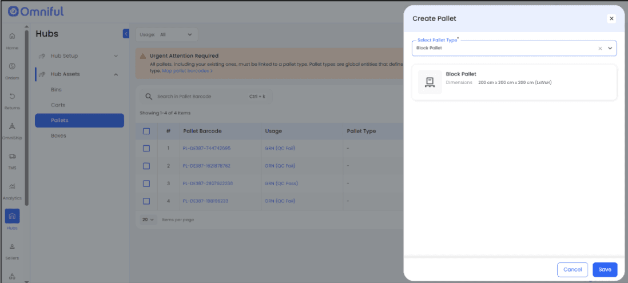Clear the selected Block Pallet type
This screenshot has width=628, height=283.
600,49
